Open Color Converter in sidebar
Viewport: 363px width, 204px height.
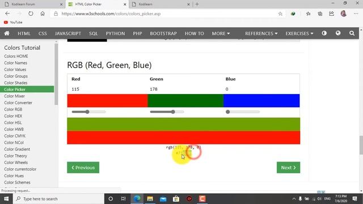coord(18,103)
